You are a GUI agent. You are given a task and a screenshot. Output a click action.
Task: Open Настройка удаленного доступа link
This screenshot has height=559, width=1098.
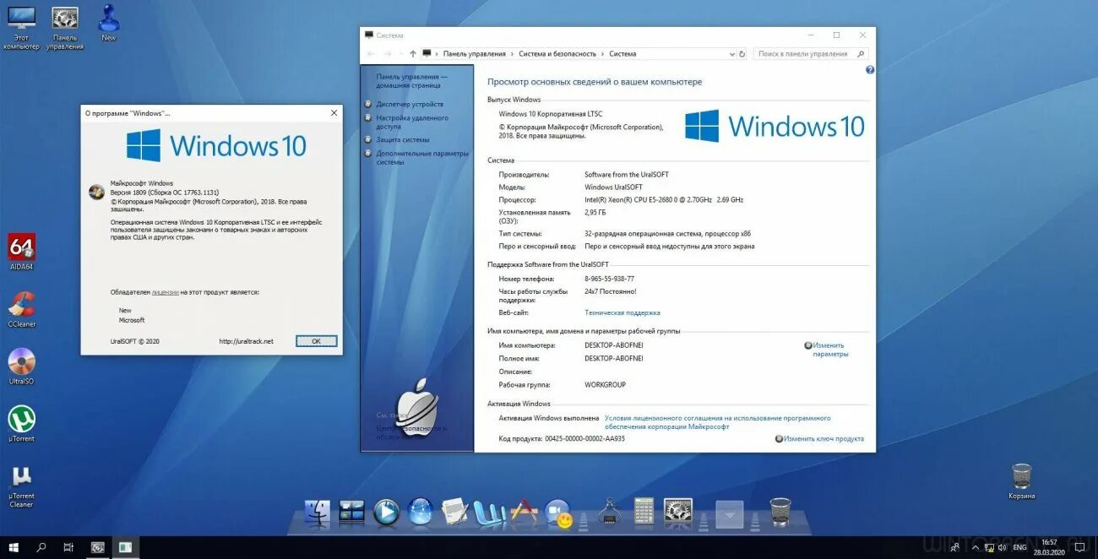click(x=412, y=122)
